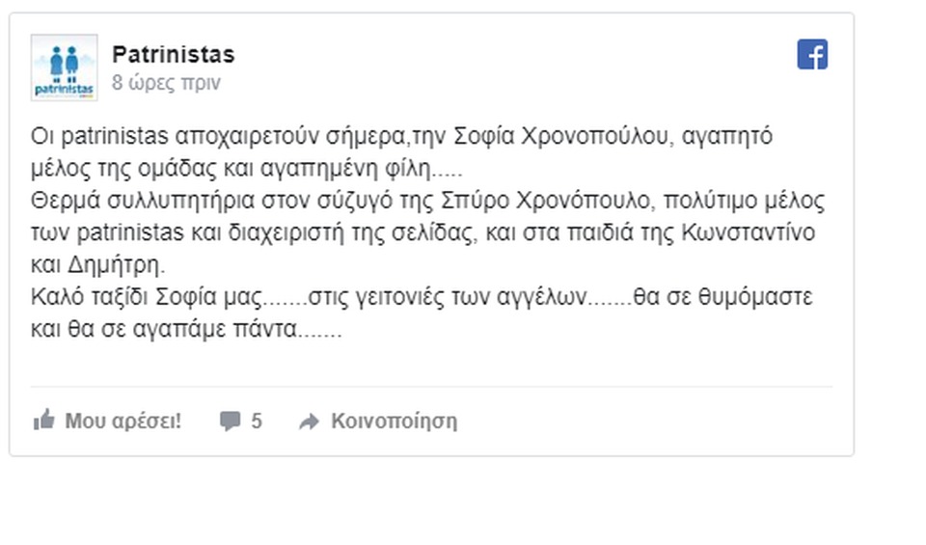Open the Patrinistas page name link
Image resolution: width=926 pixels, height=545 pixels.
click(x=173, y=54)
